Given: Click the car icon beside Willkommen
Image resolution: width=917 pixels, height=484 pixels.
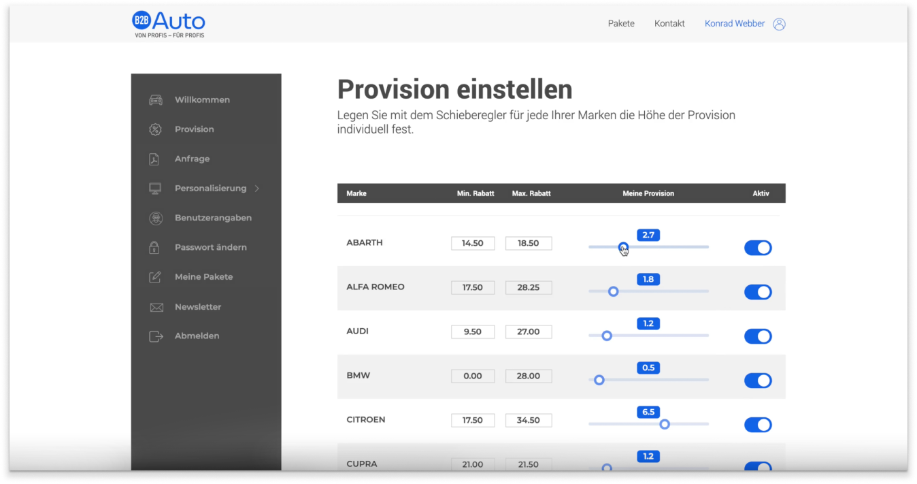Looking at the screenshot, I should (156, 100).
